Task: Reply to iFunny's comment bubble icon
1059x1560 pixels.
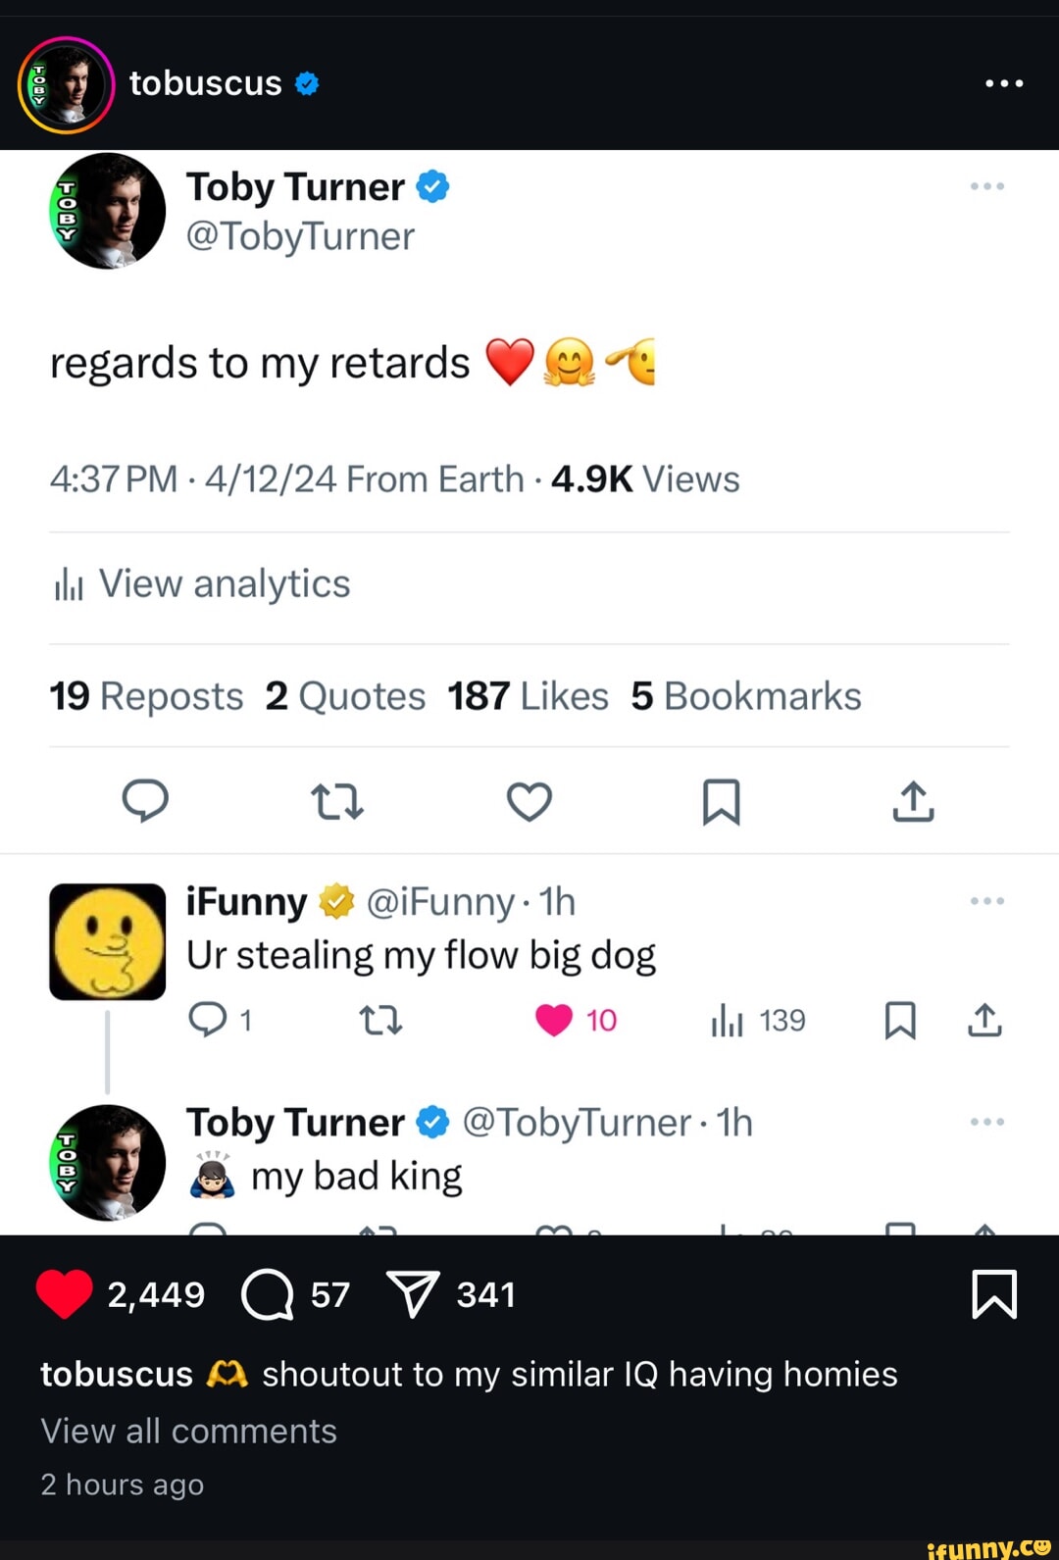Action: click(x=208, y=1020)
